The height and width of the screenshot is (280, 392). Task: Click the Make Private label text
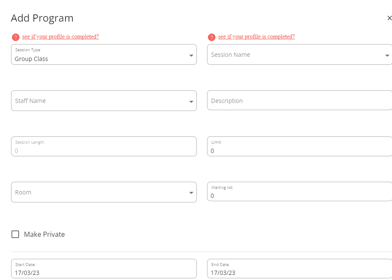45,234
